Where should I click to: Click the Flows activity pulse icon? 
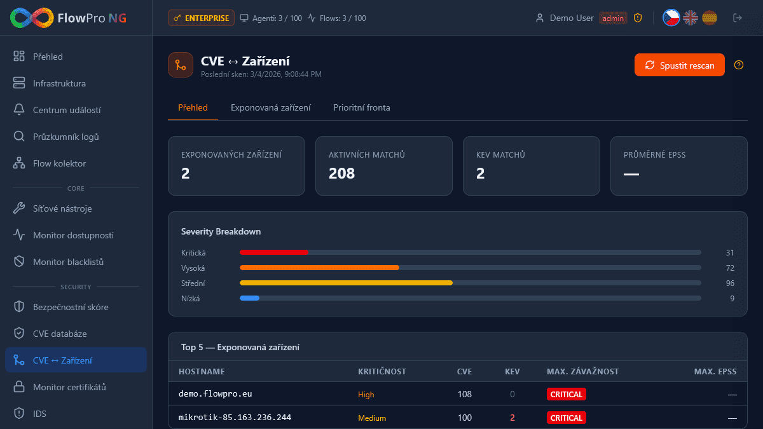[x=312, y=18]
